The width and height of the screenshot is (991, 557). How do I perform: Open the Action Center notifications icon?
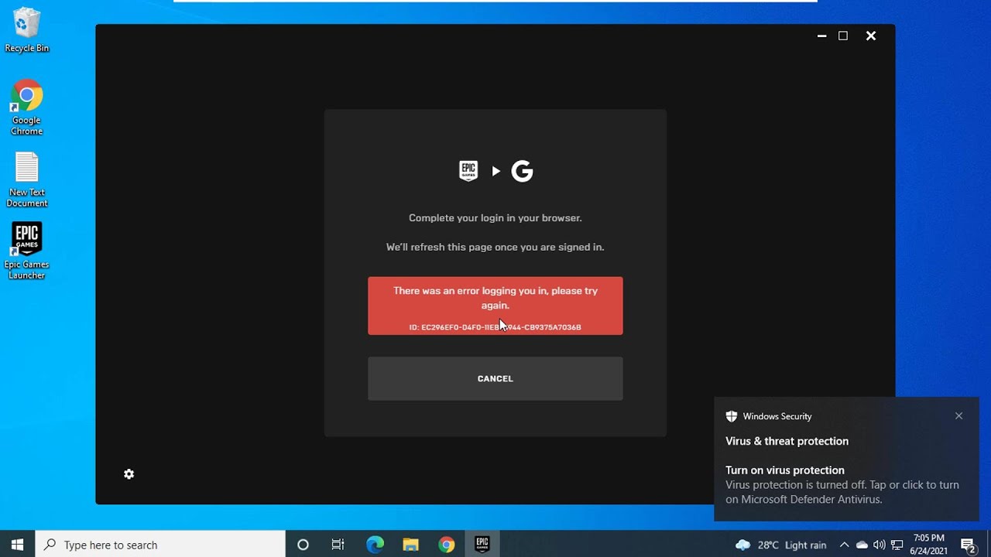tap(968, 545)
